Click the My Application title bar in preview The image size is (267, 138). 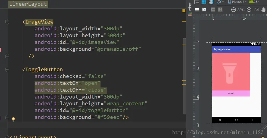point(236,49)
